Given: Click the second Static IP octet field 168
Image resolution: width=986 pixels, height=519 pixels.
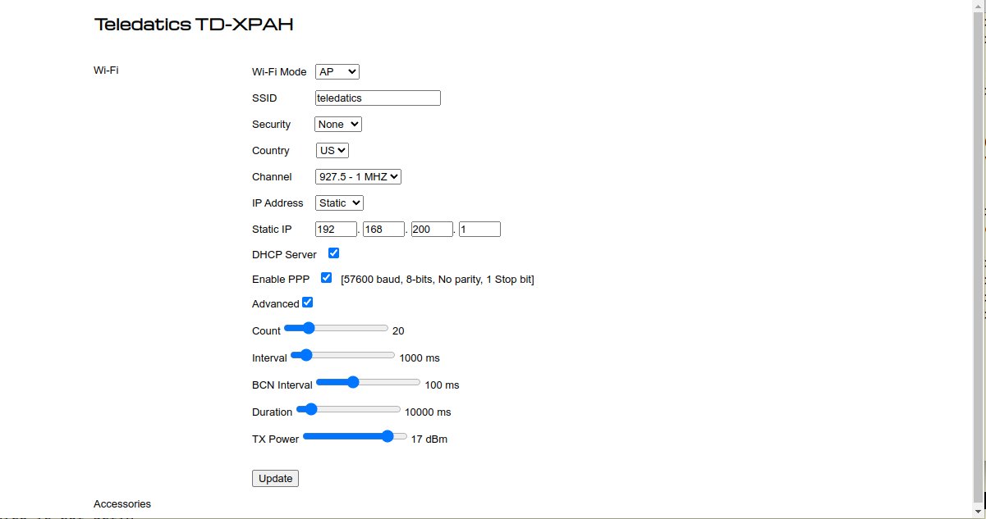Looking at the screenshot, I should 384,230.
